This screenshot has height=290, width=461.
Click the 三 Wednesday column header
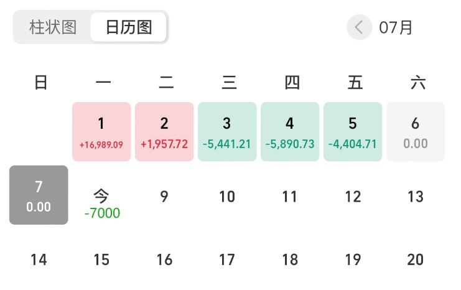(230, 82)
